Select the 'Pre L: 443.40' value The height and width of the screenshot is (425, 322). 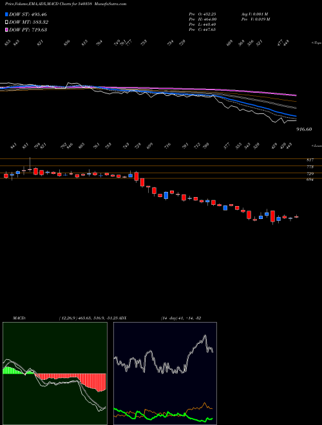[x=202, y=24]
